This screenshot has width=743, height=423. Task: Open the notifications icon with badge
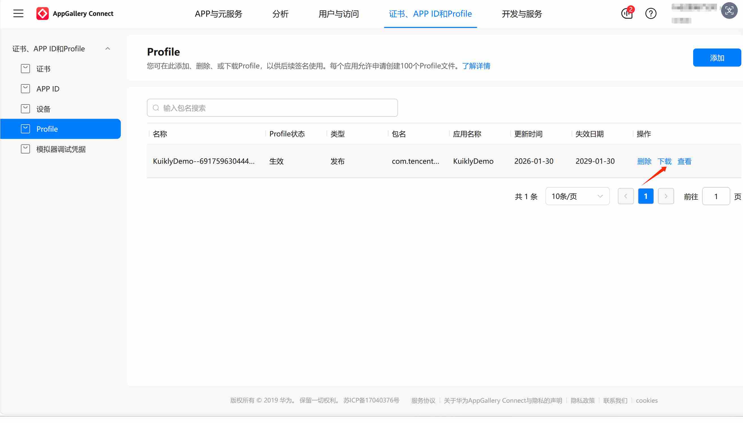point(627,13)
